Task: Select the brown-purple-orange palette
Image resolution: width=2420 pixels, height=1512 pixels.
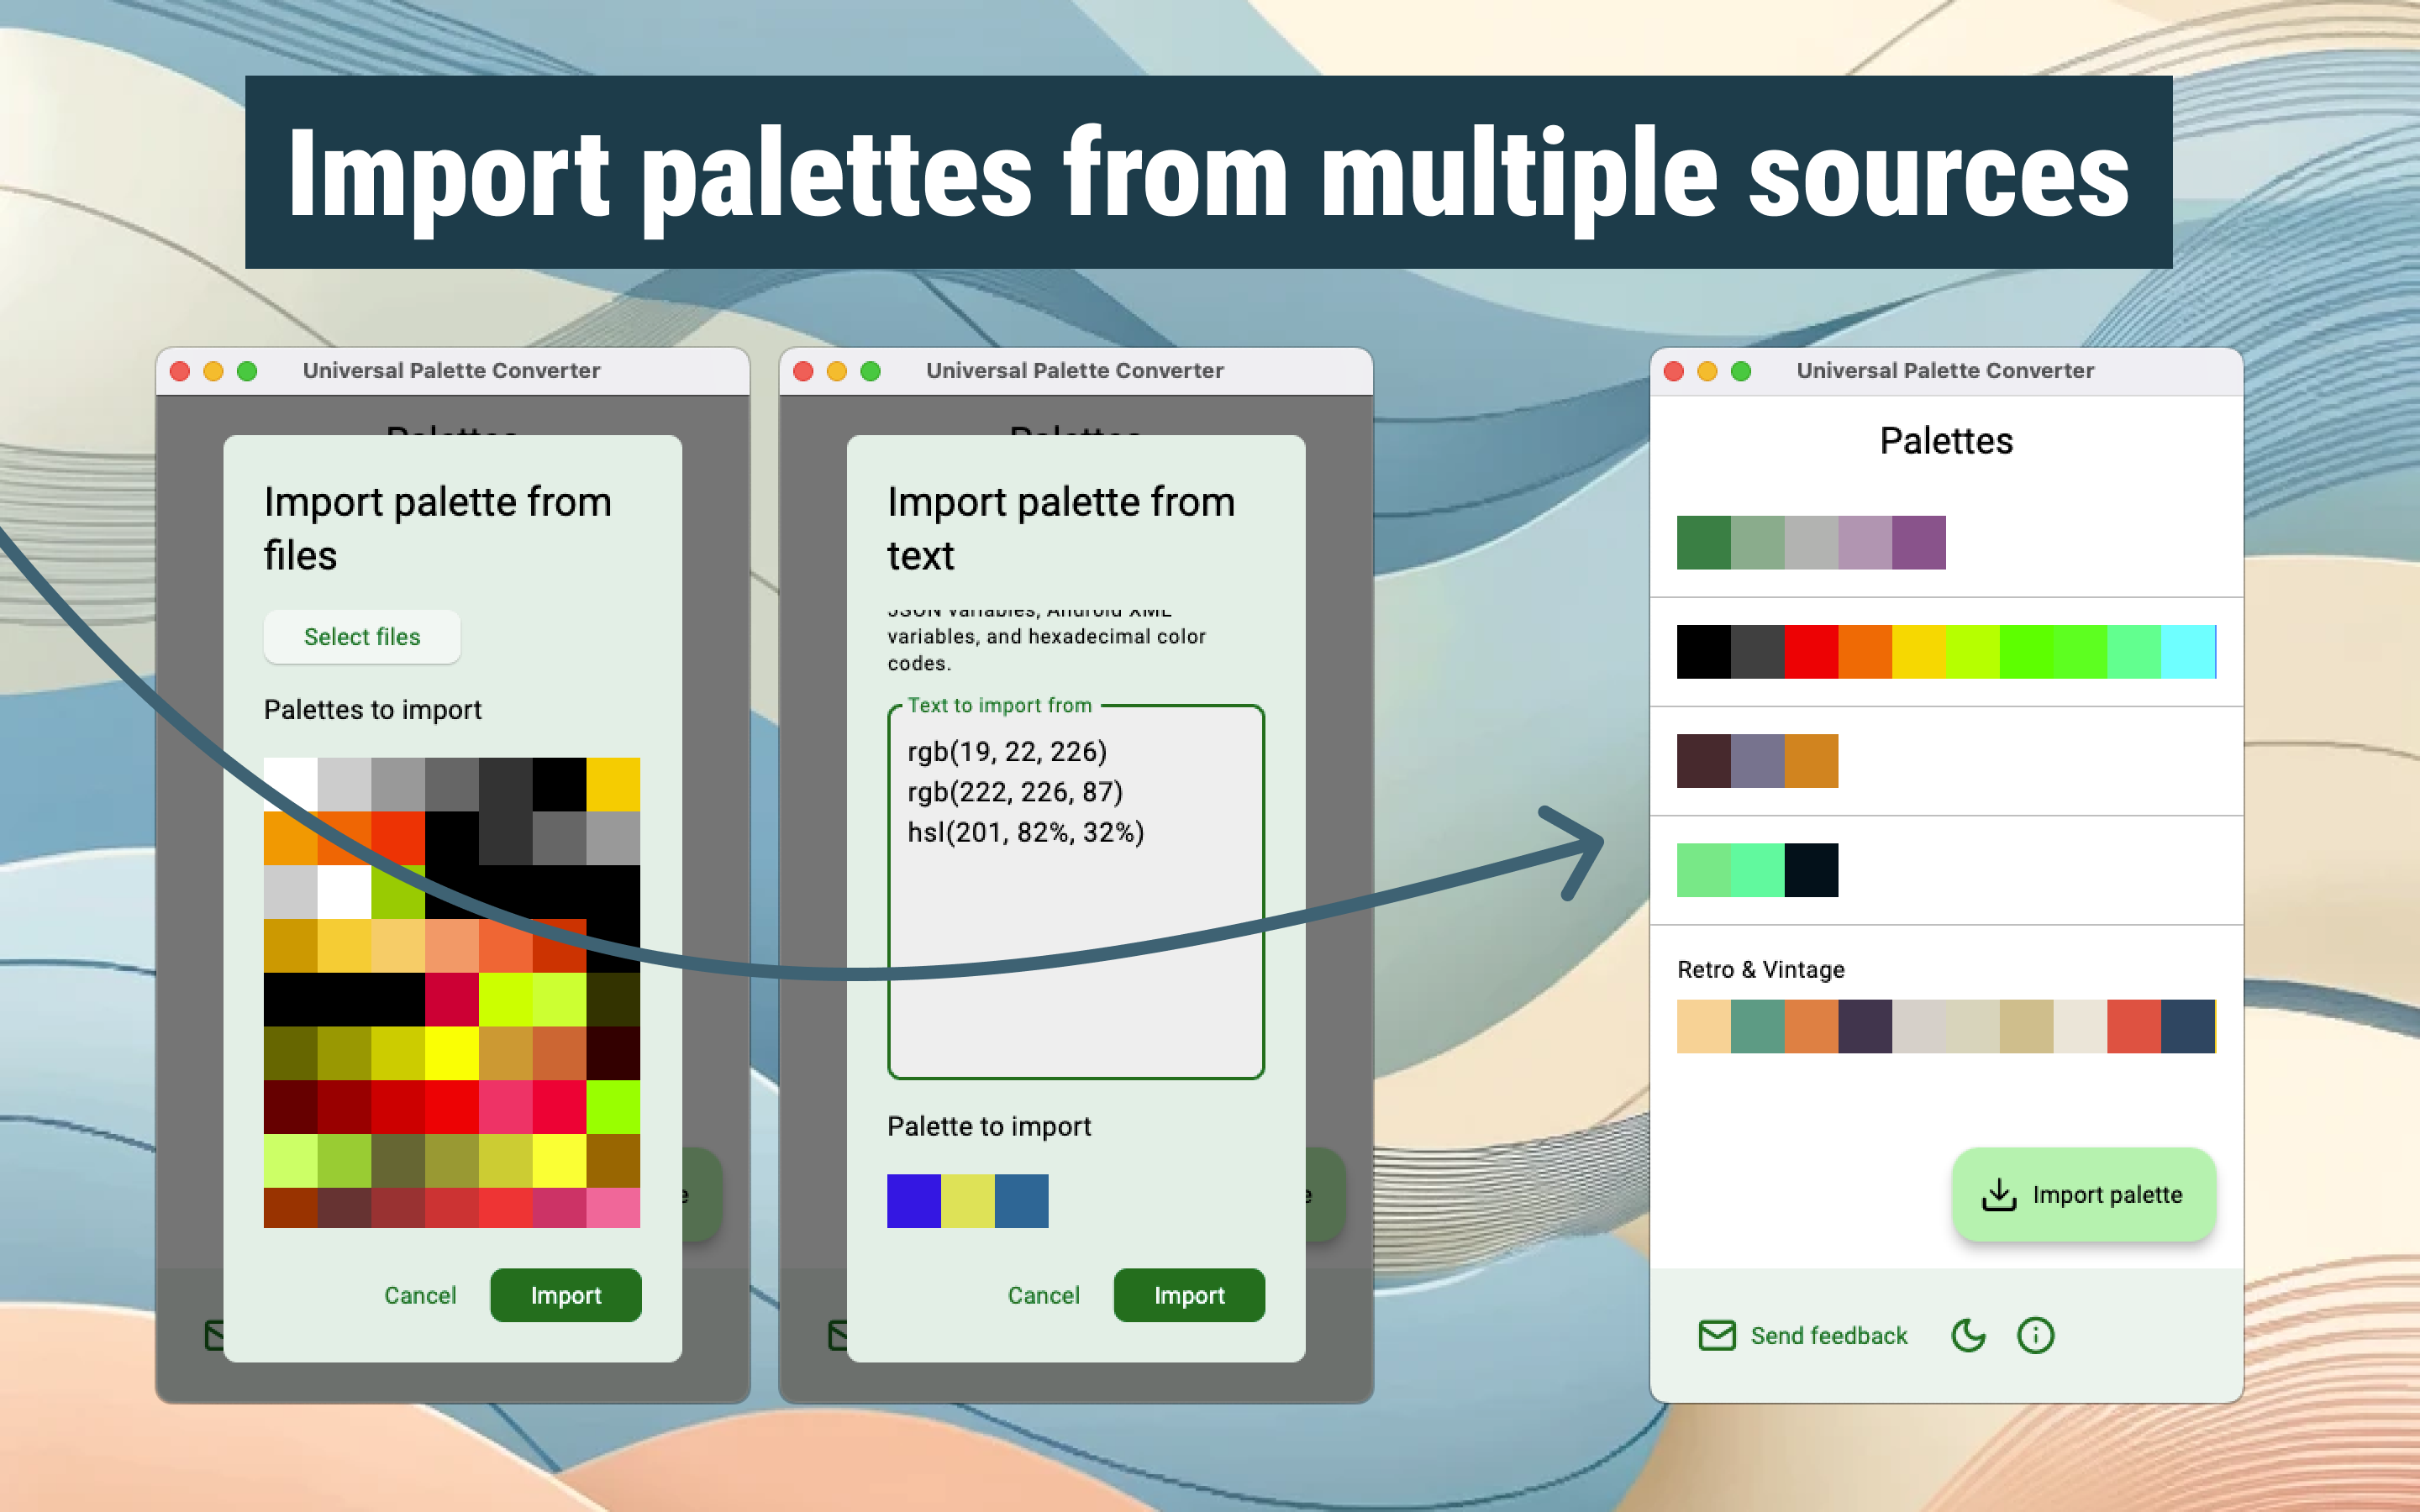Action: point(1757,760)
